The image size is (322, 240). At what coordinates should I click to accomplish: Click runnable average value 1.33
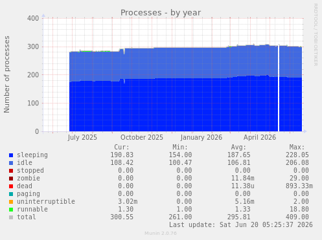click(243, 209)
